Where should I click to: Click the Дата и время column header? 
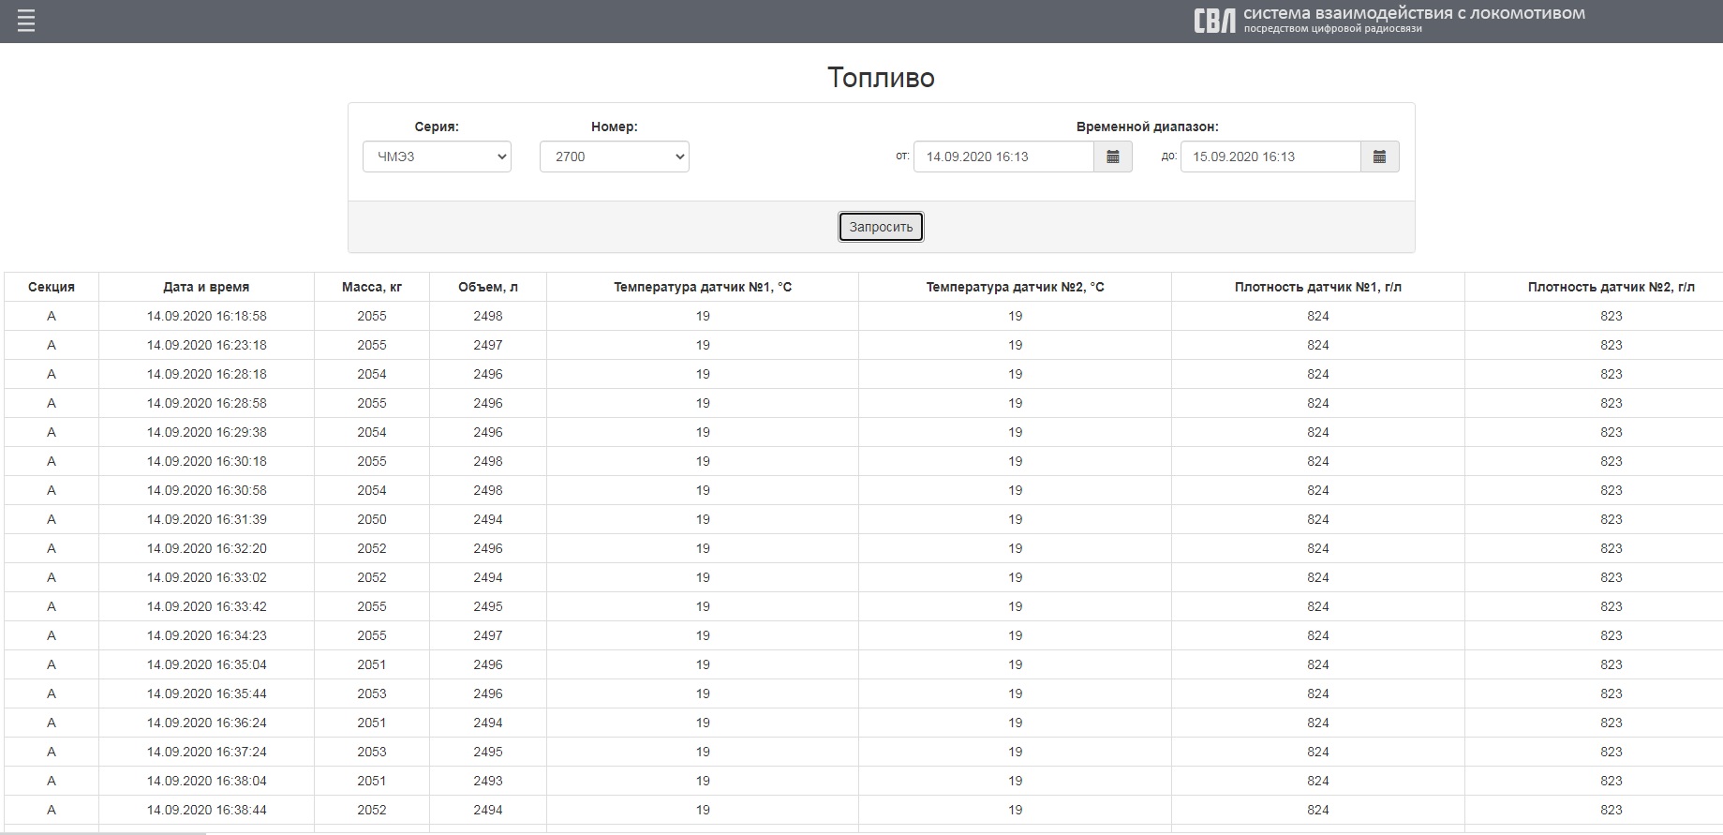pyautogui.click(x=206, y=287)
